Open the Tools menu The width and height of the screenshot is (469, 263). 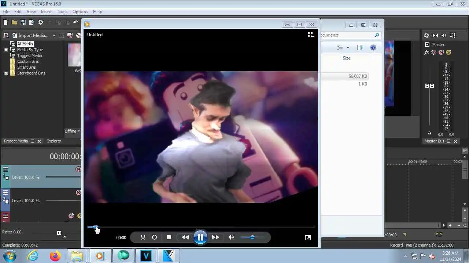pyautogui.click(x=62, y=12)
